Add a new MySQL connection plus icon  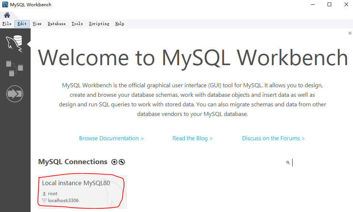coord(114,162)
